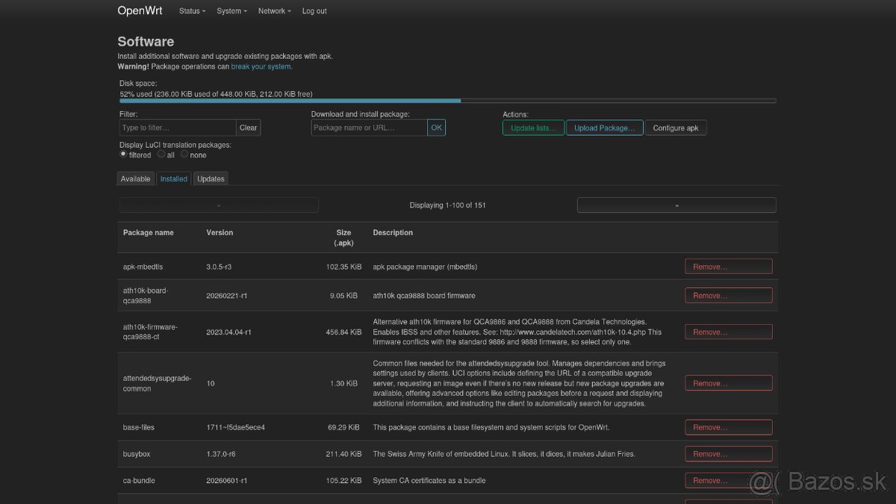This screenshot has width=896, height=504.
Task: Remove the ath10k-board-qca9888 package
Action: point(729,296)
